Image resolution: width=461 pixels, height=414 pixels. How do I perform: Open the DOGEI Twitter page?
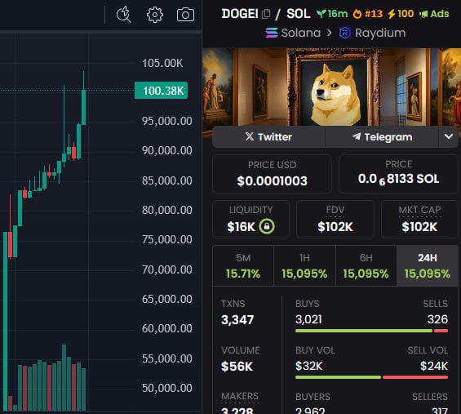click(268, 137)
